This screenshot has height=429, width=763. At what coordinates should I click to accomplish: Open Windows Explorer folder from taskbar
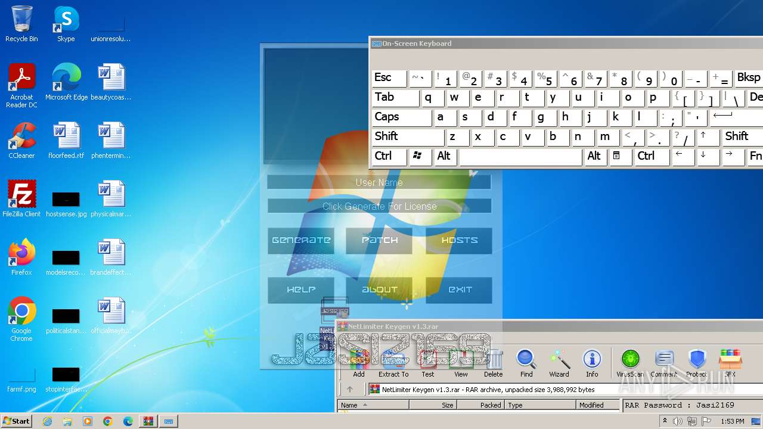click(67, 421)
